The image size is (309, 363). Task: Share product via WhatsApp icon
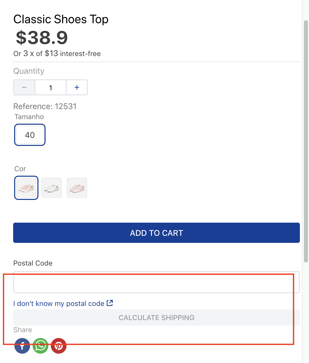[x=40, y=346]
